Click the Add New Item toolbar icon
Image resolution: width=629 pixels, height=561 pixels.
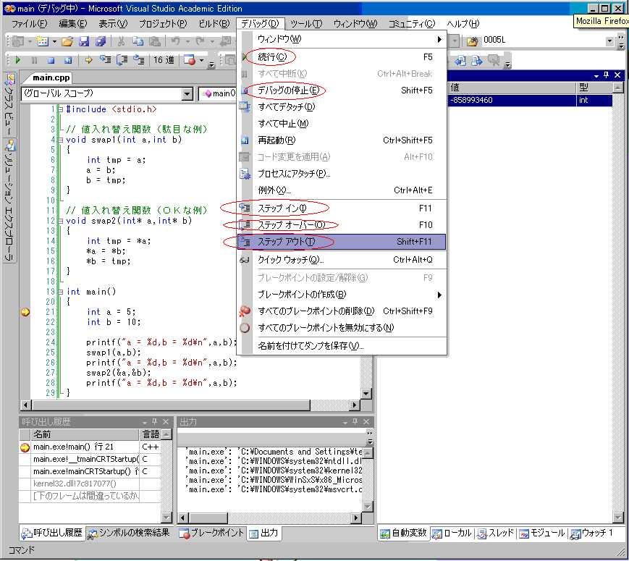(x=42, y=41)
